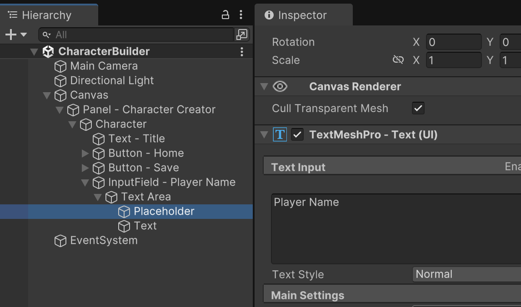Collapse the Canvas object in the hierarchy

(46, 95)
